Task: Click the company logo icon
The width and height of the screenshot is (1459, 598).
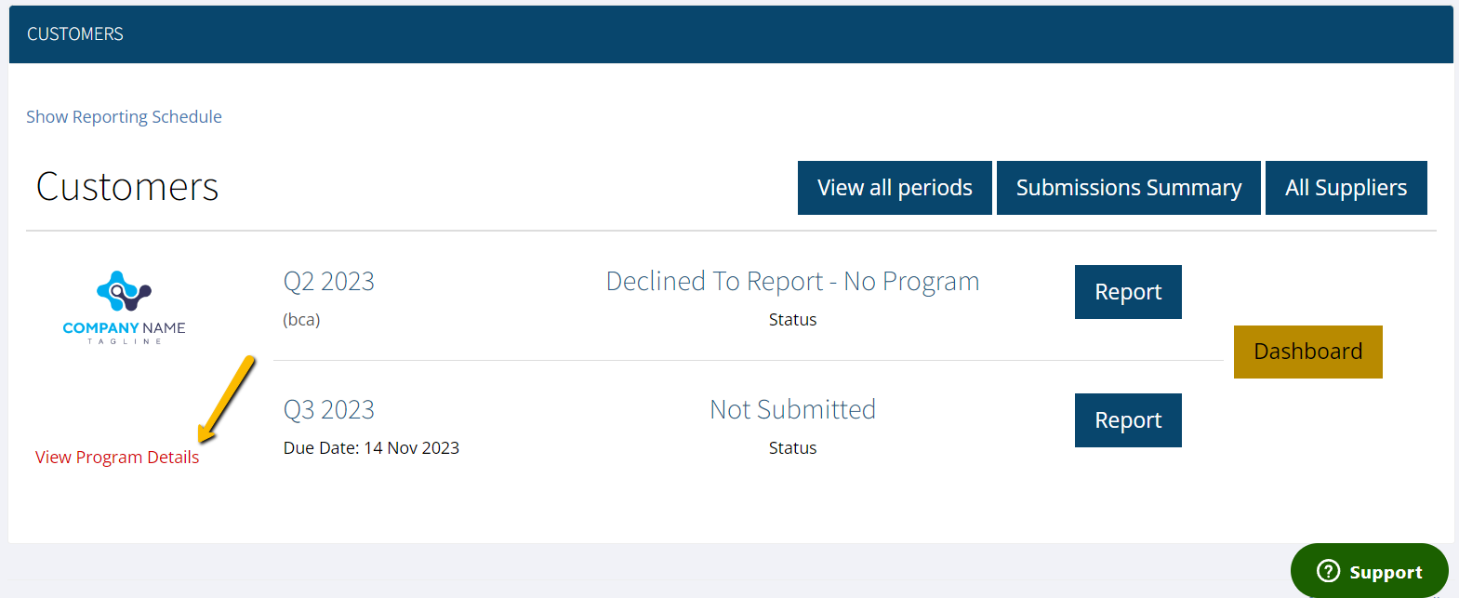Action: 124,291
